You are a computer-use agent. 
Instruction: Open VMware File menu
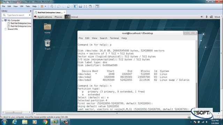pyautogui.click(x=3, y=6)
